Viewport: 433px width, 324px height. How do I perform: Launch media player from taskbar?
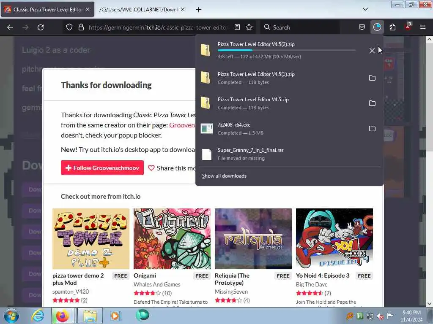(x=115, y=316)
